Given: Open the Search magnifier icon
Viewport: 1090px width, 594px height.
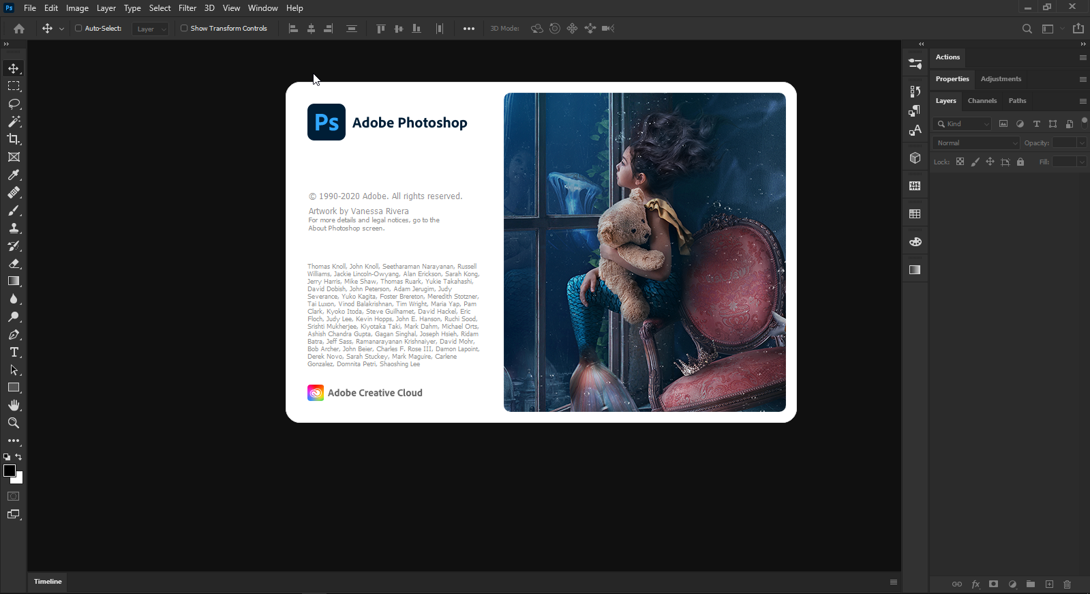Looking at the screenshot, I should click(1027, 29).
